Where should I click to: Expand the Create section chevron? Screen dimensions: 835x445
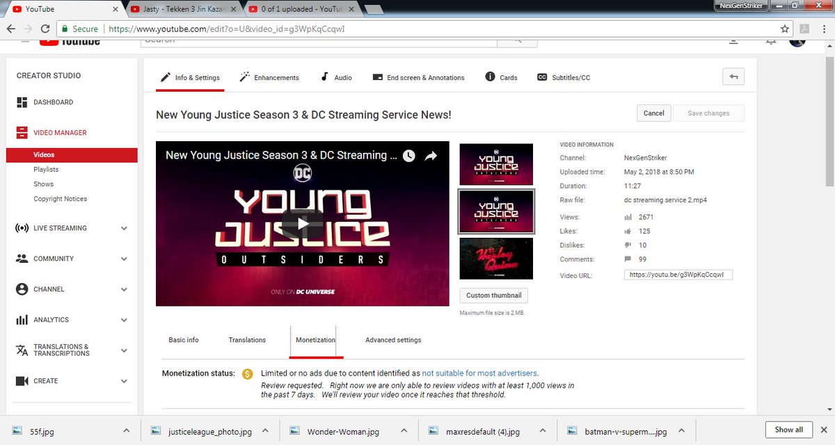[124, 381]
